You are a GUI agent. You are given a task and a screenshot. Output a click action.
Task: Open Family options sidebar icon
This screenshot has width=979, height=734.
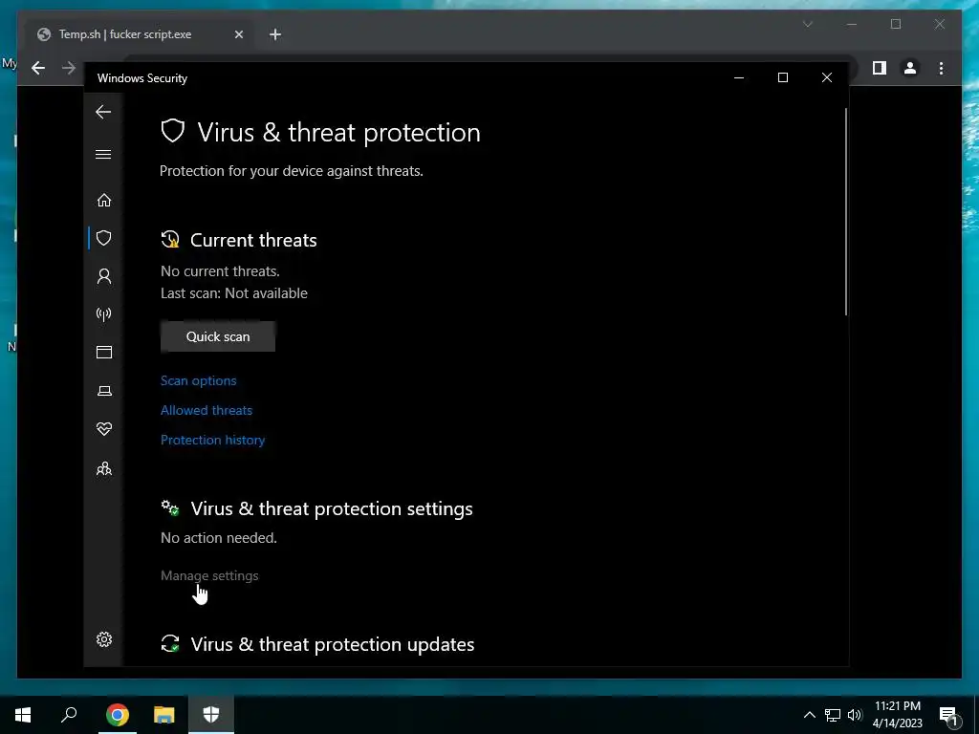pyautogui.click(x=103, y=468)
